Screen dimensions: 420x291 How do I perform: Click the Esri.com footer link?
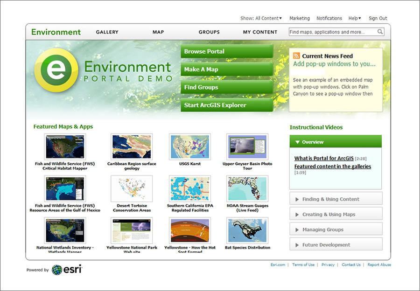(x=278, y=264)
